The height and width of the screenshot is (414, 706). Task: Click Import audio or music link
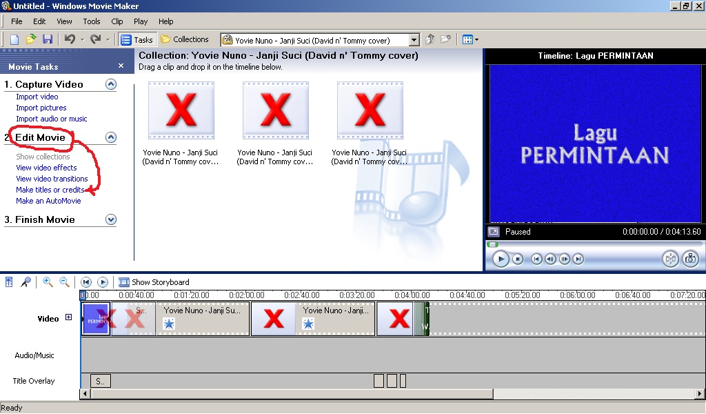pyautogui.click(x=51, y=119)
